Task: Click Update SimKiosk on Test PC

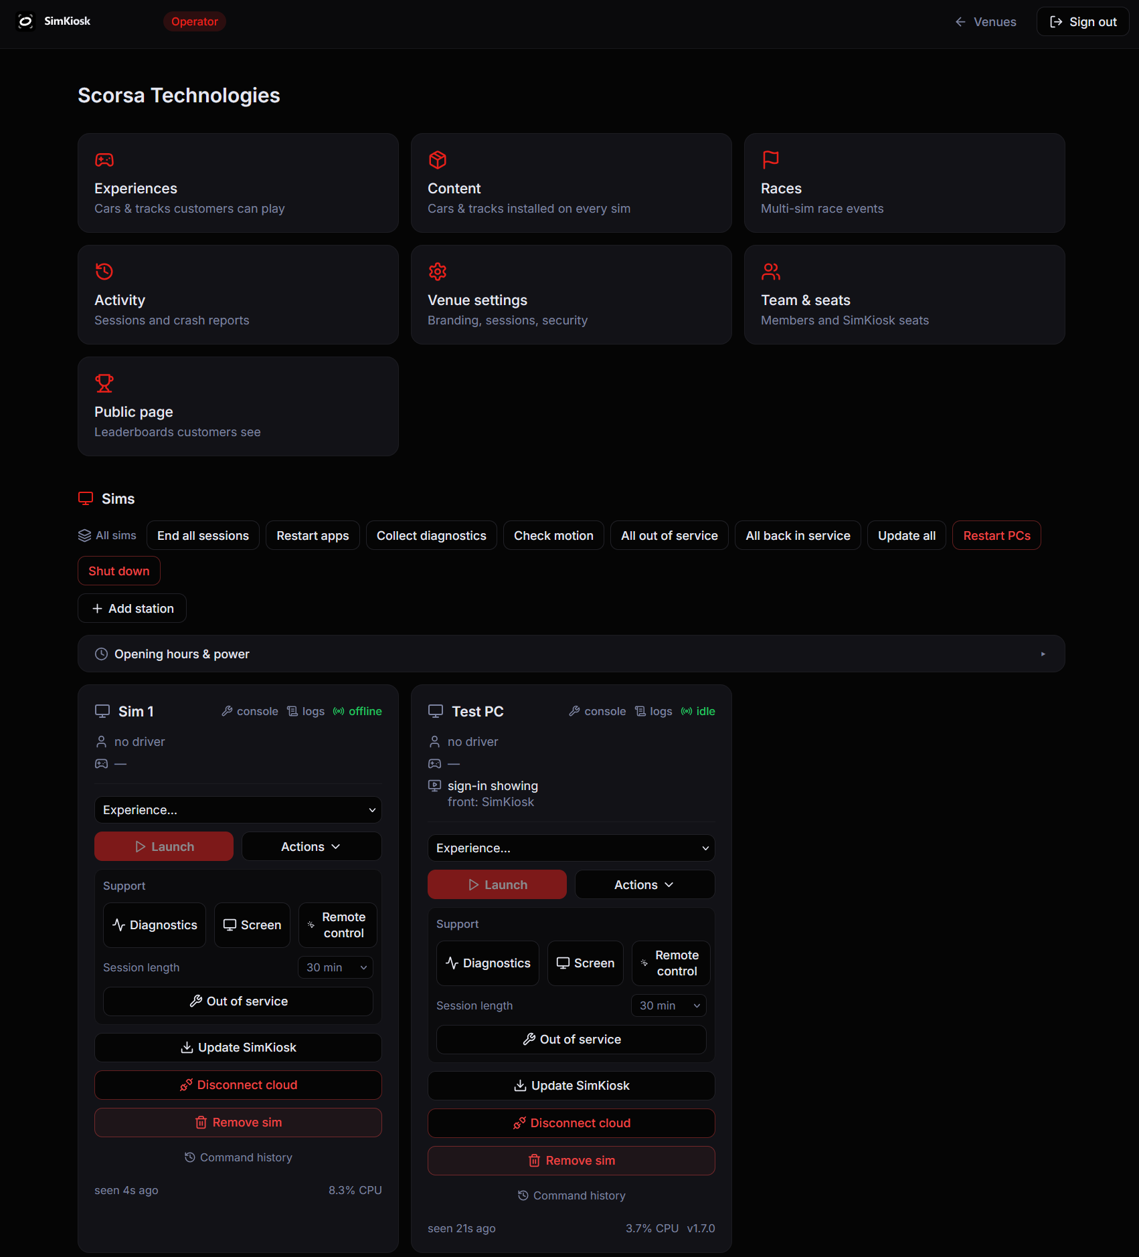Action: 572,1086
